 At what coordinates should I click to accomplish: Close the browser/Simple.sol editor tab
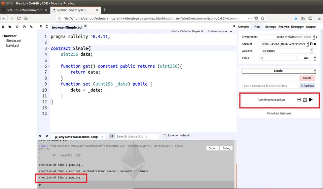85,26
